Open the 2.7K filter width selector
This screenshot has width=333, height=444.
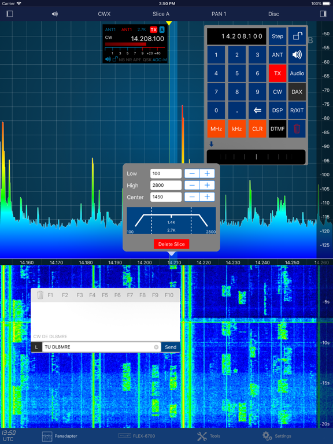point(142,29)
